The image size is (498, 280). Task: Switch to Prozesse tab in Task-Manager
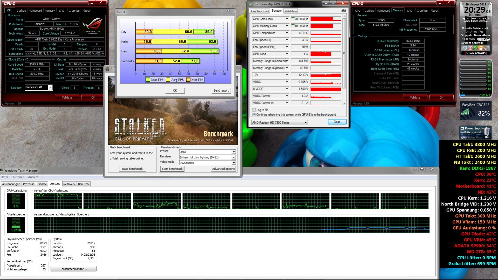pyautogui.click(x=29, y=184)
